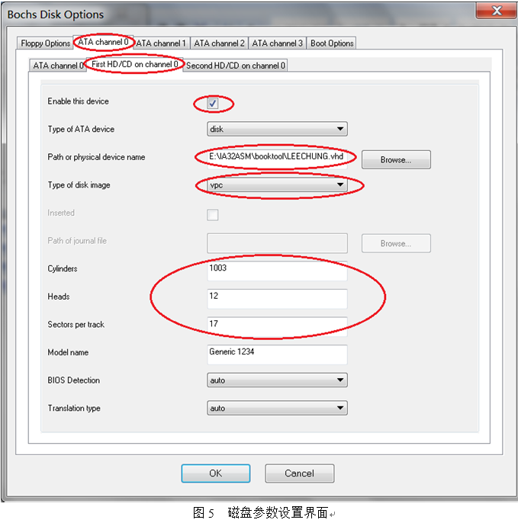Viewport: 518px width, 523px height.
Task: Browse for the disk image path
Action: click(x=396, y=160)
